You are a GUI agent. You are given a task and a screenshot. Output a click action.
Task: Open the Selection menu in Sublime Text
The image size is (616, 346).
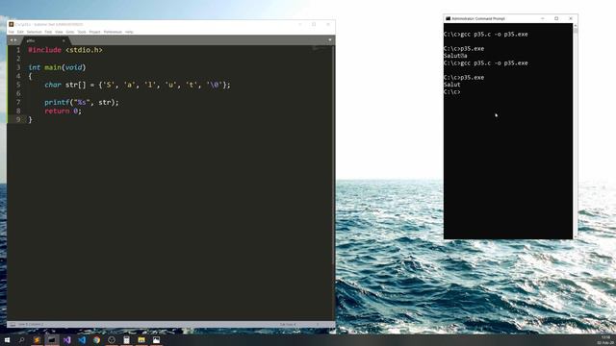click(35, 32)
